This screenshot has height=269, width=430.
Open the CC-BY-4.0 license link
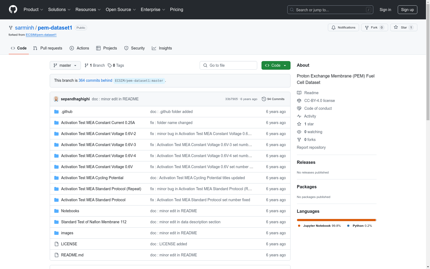[320, 101]
